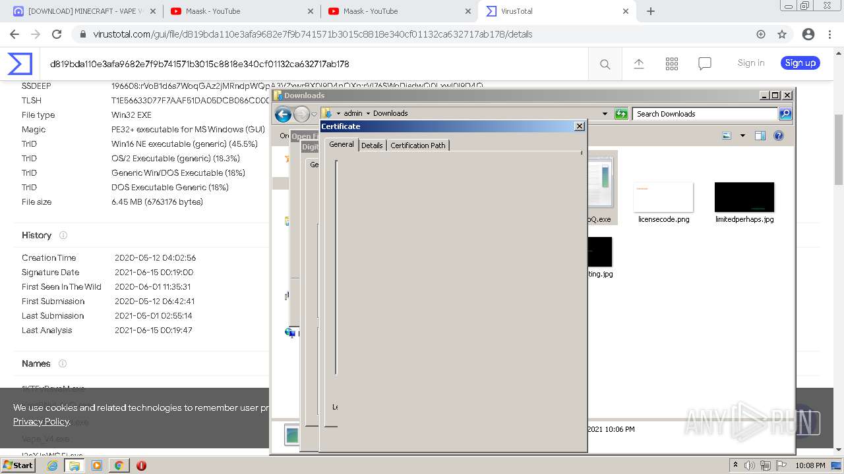Open Windows Start menu
The height and width of the screenshot is (474, 844).
tap(18, 465)
